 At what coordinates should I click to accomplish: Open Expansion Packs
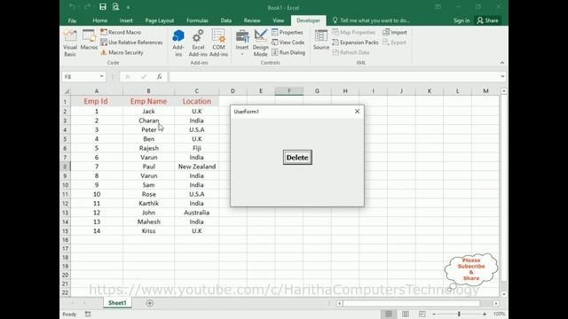355,43
